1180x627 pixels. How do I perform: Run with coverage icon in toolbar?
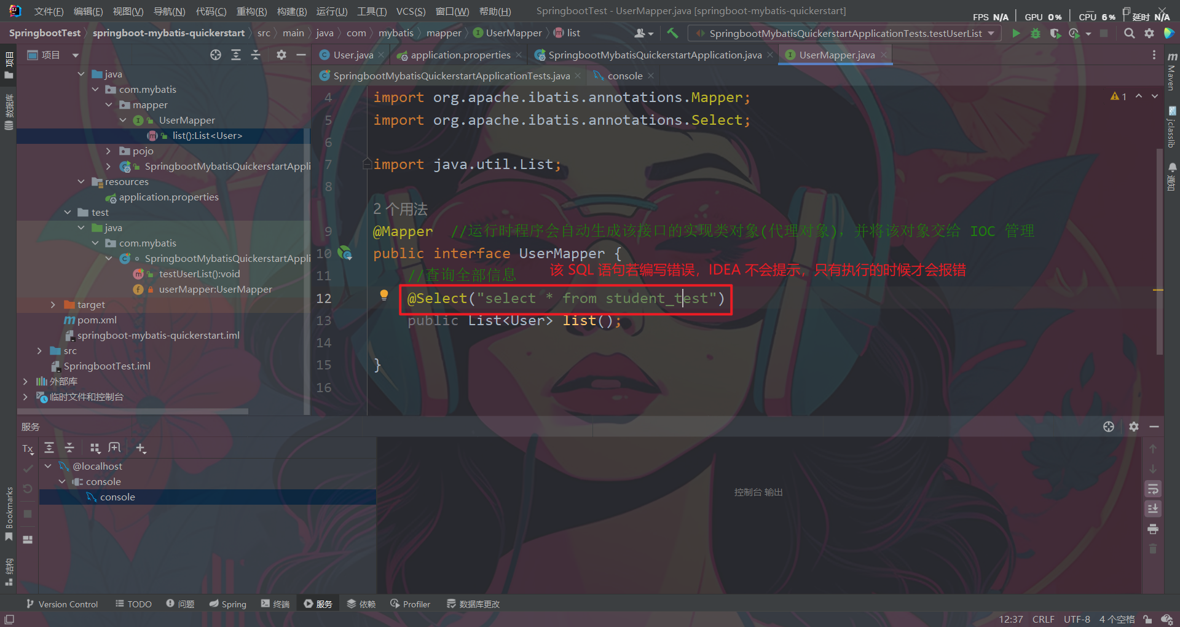pos(1055,33)
